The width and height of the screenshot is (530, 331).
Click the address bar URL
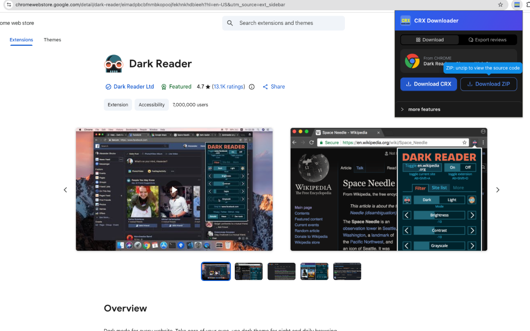[150, 5]
